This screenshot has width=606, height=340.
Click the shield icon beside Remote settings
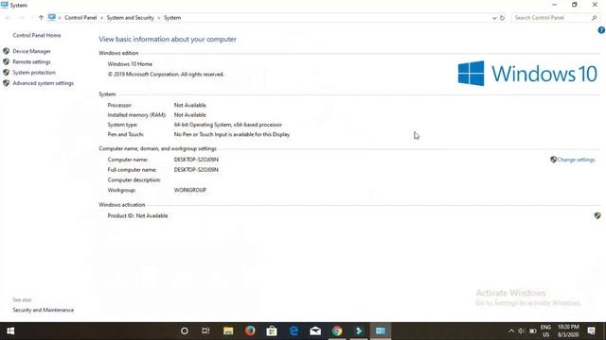click(x=7, y=61)
